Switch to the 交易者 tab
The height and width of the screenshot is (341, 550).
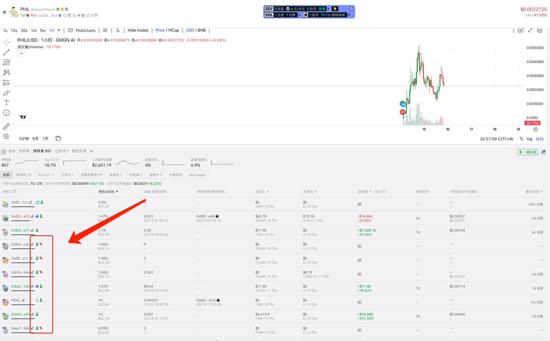24,151
